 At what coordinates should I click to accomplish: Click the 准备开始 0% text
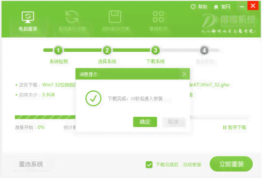30,128
